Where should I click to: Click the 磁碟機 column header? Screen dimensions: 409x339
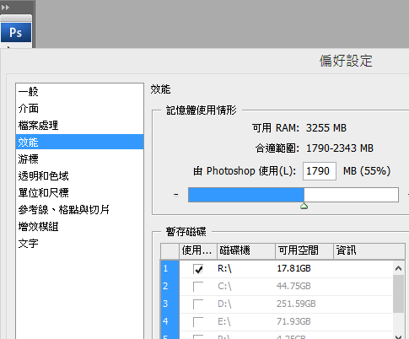pos(246,250)
